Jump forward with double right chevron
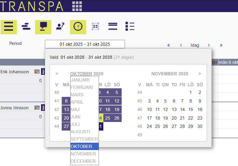 (221, 45)
